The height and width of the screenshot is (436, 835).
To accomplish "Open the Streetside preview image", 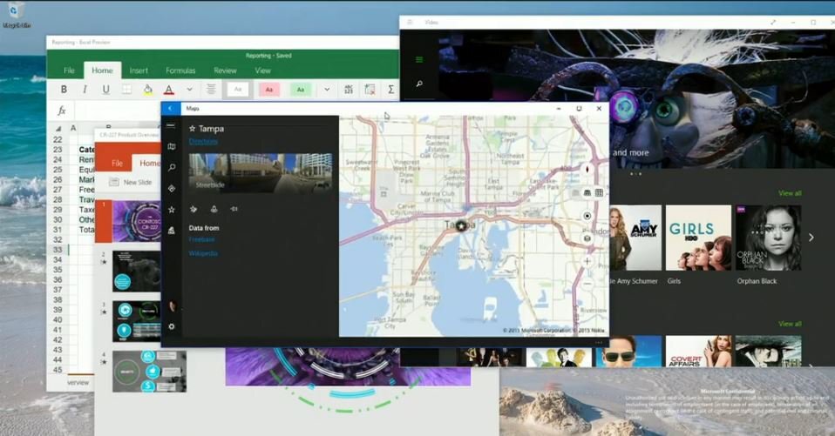I will (261, 173).
